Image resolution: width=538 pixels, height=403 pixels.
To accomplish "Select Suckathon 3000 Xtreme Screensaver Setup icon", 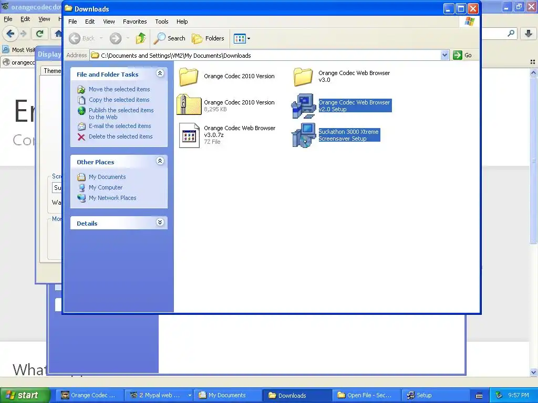I will coord(303,135).
